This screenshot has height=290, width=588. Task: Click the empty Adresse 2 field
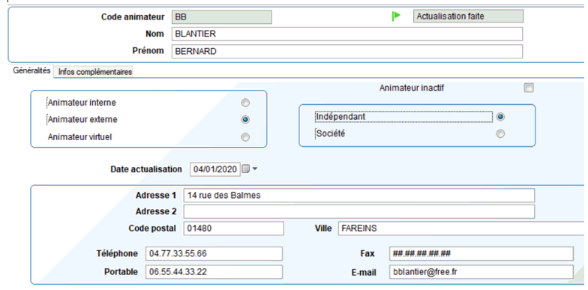tap(358, 211)
